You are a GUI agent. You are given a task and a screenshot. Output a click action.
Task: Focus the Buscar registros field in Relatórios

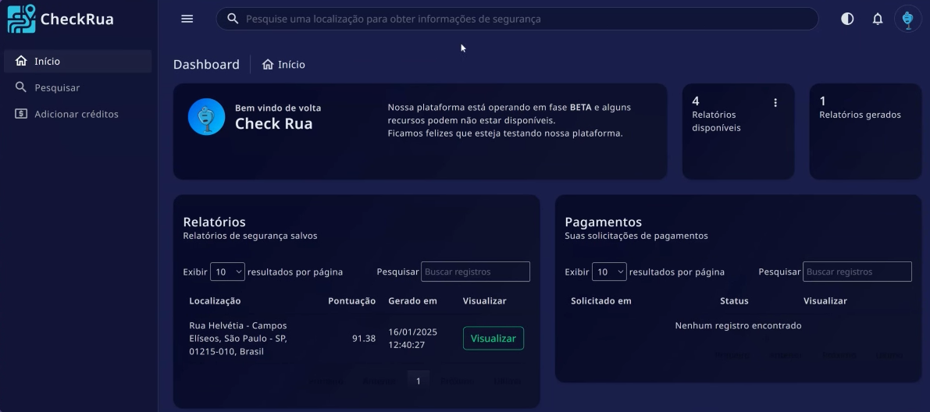[x=475, y=272]
